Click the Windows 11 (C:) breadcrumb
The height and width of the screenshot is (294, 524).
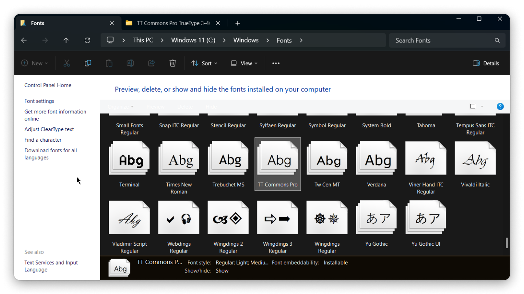tap(193, 40)
